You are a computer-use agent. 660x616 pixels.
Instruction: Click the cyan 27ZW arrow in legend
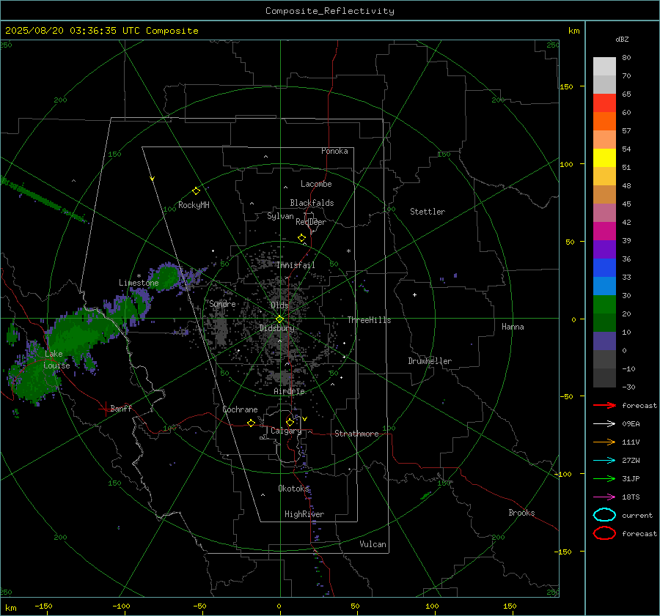604,461
